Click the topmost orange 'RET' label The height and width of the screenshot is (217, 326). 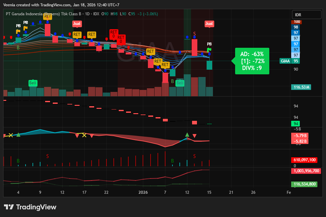tap(47, 16)
